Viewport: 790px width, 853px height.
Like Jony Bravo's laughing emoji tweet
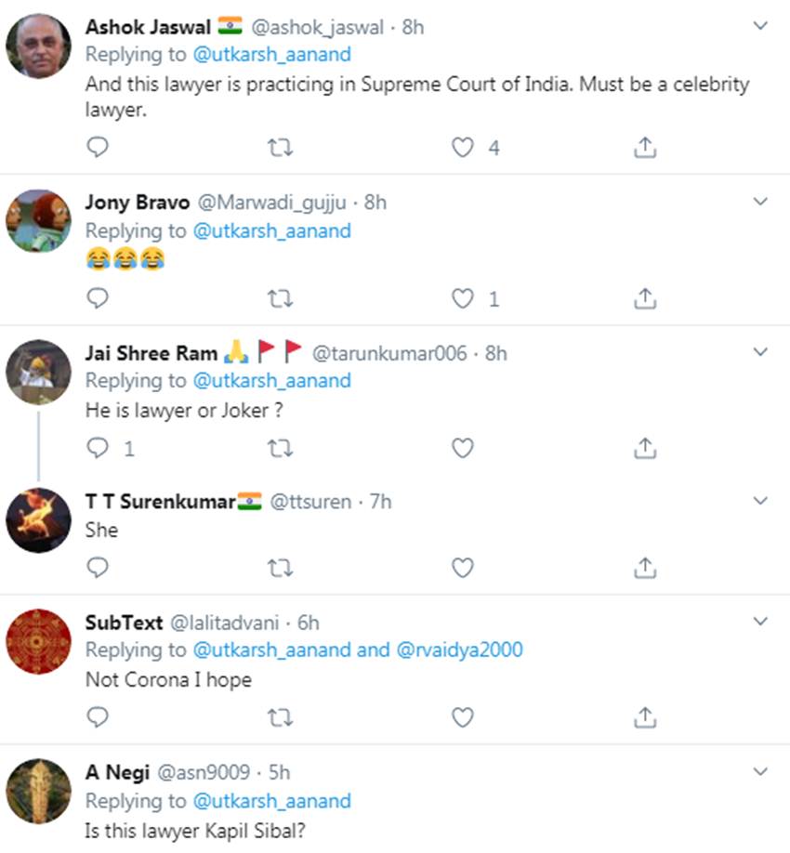coord(463,298)
